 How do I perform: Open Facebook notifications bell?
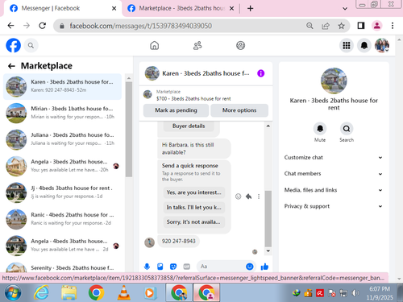pyautogui.click(x=364, y=45)
